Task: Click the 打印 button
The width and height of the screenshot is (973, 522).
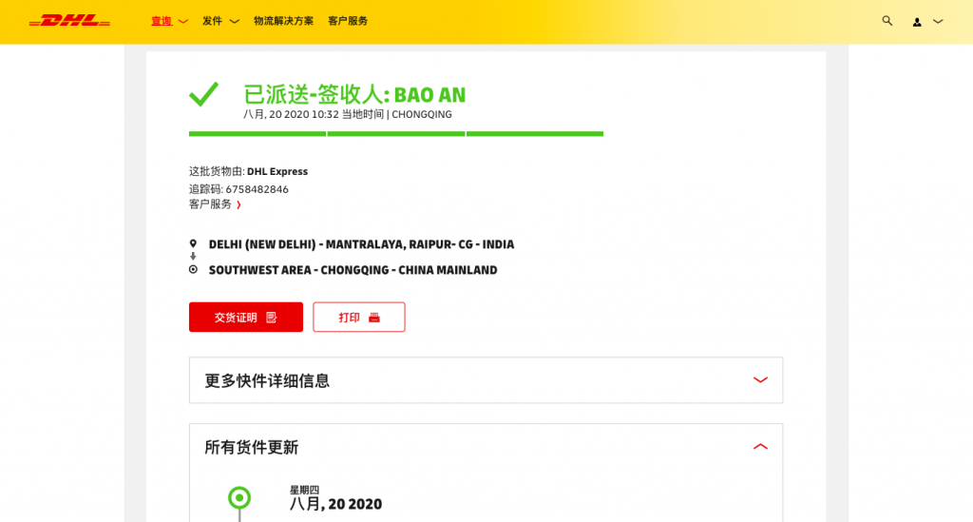Action: click(358, 318)
